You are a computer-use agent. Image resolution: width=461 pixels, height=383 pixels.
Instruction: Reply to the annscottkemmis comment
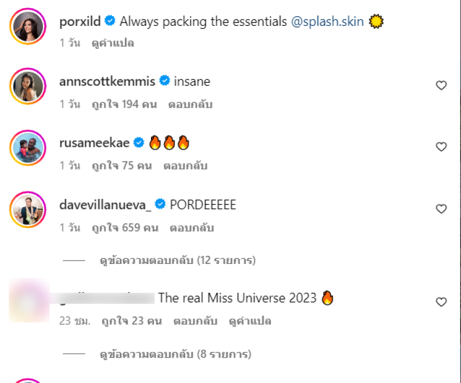pos(191,105)
